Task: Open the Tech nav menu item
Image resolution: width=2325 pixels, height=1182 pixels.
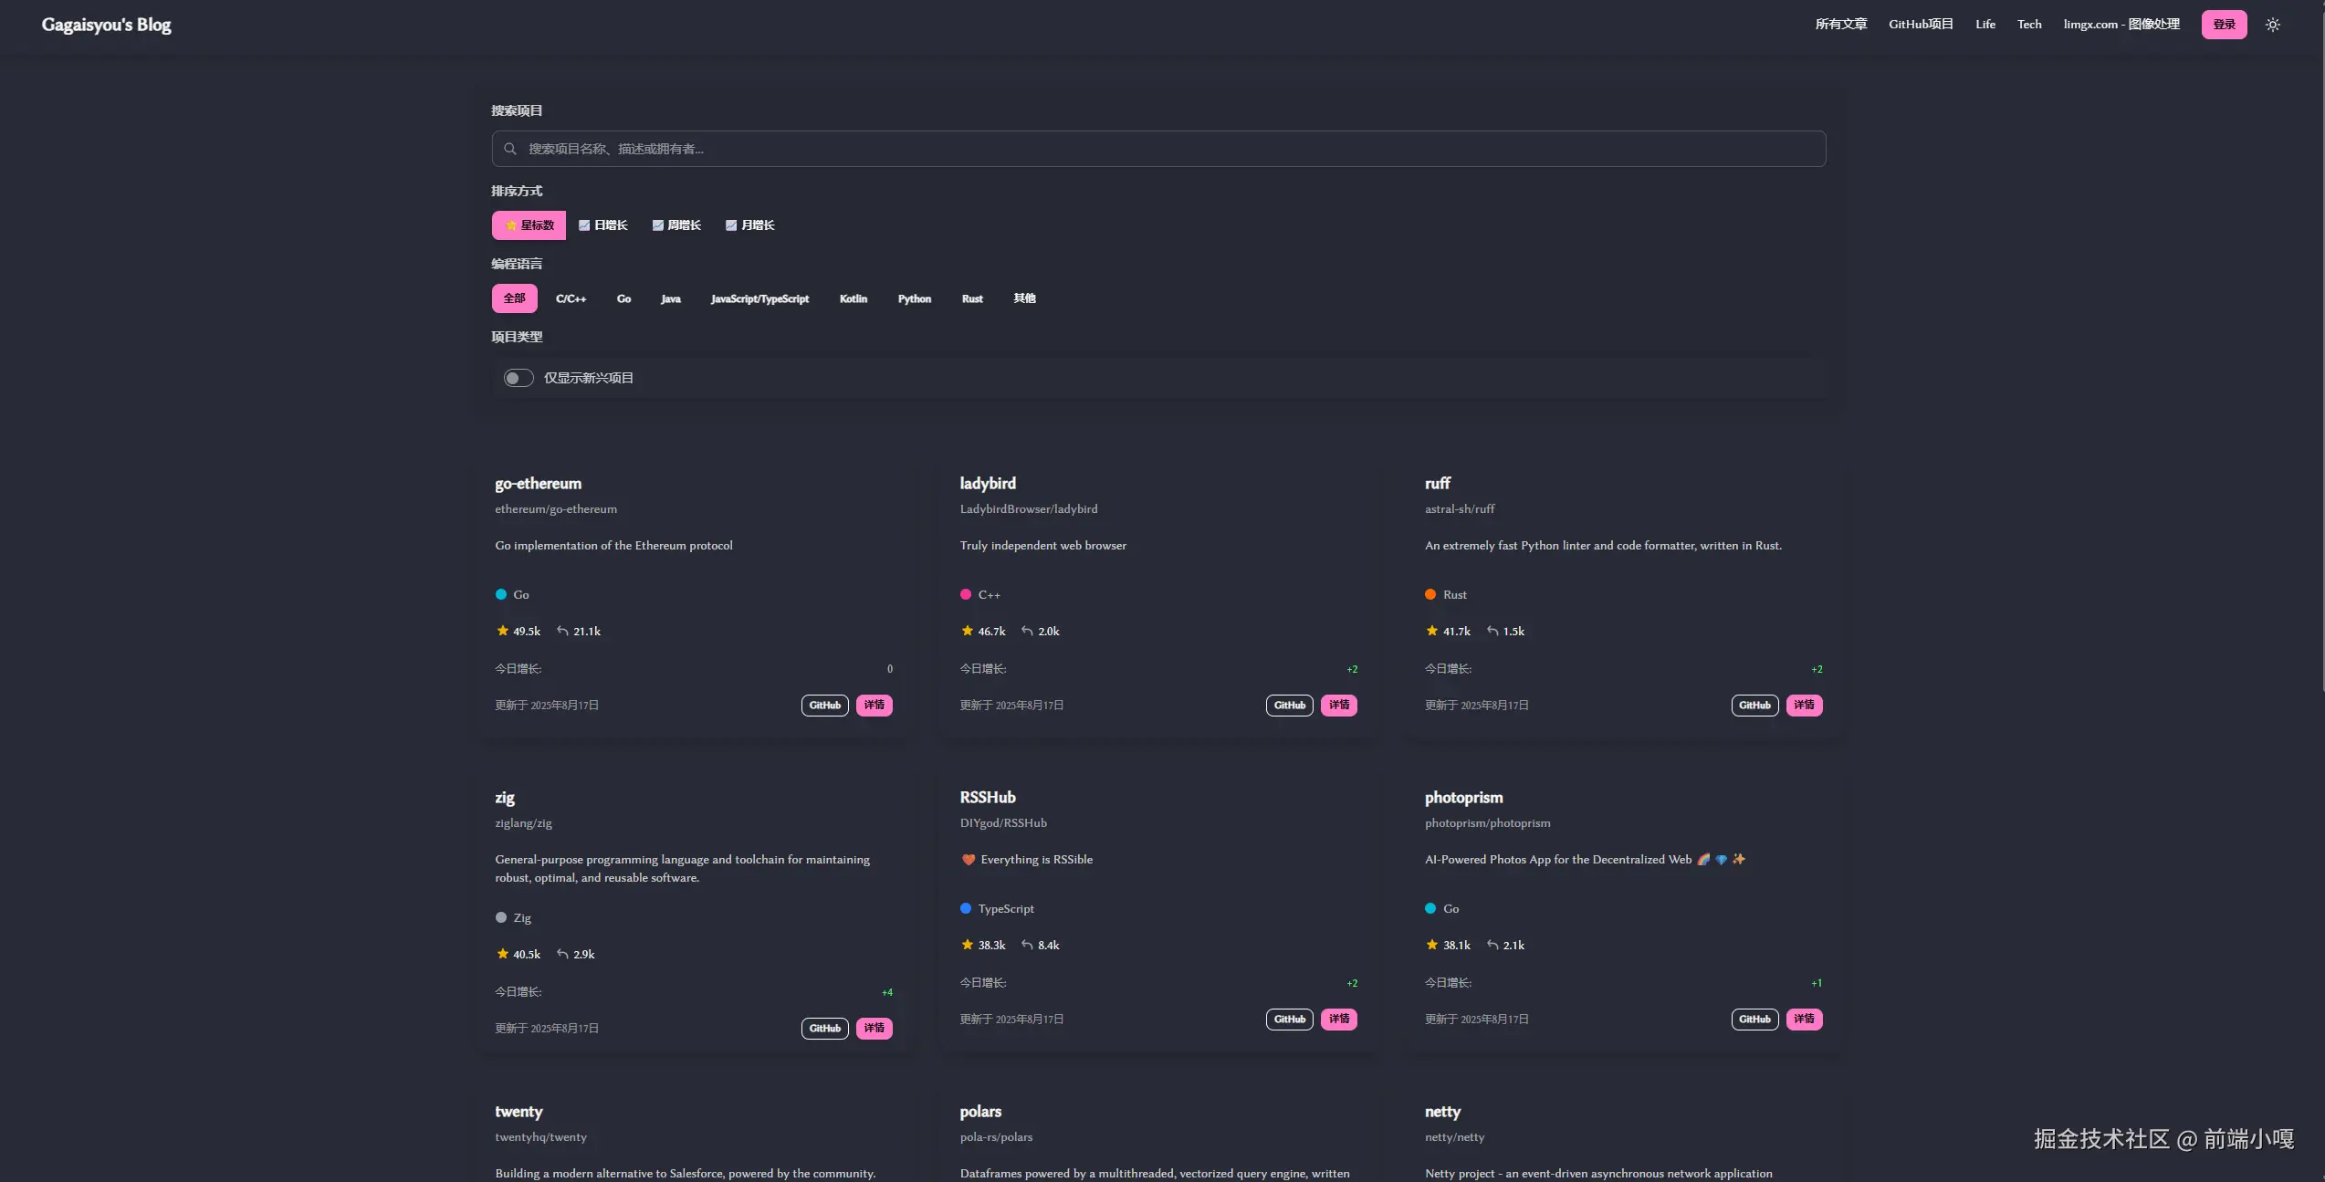Action: 2028,25
